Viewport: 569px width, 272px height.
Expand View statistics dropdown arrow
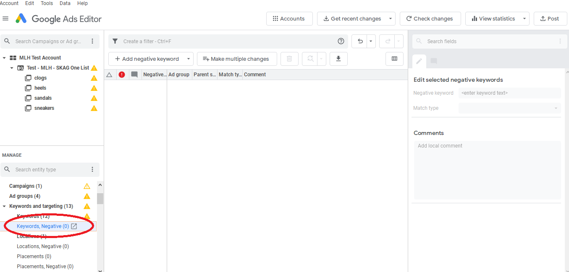pos(524,18)
